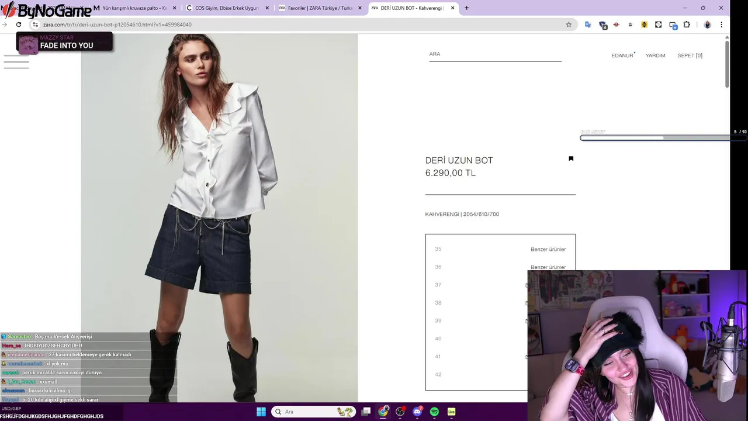Click product price 6.290,00 TL

click(451, 173)
